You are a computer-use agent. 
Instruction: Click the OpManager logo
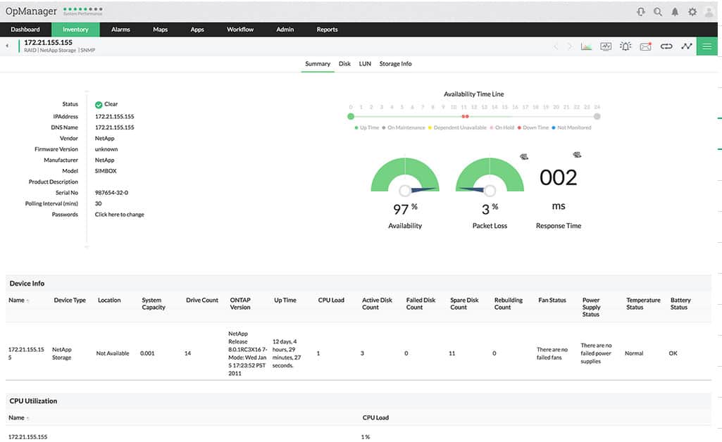pos(31,11)
